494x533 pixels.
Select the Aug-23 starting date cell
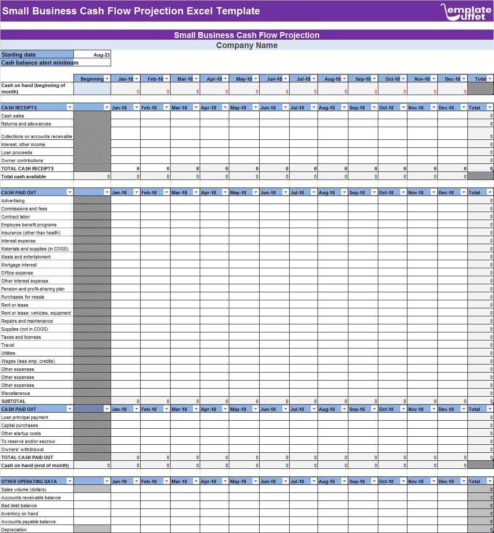tap(92, 54)
